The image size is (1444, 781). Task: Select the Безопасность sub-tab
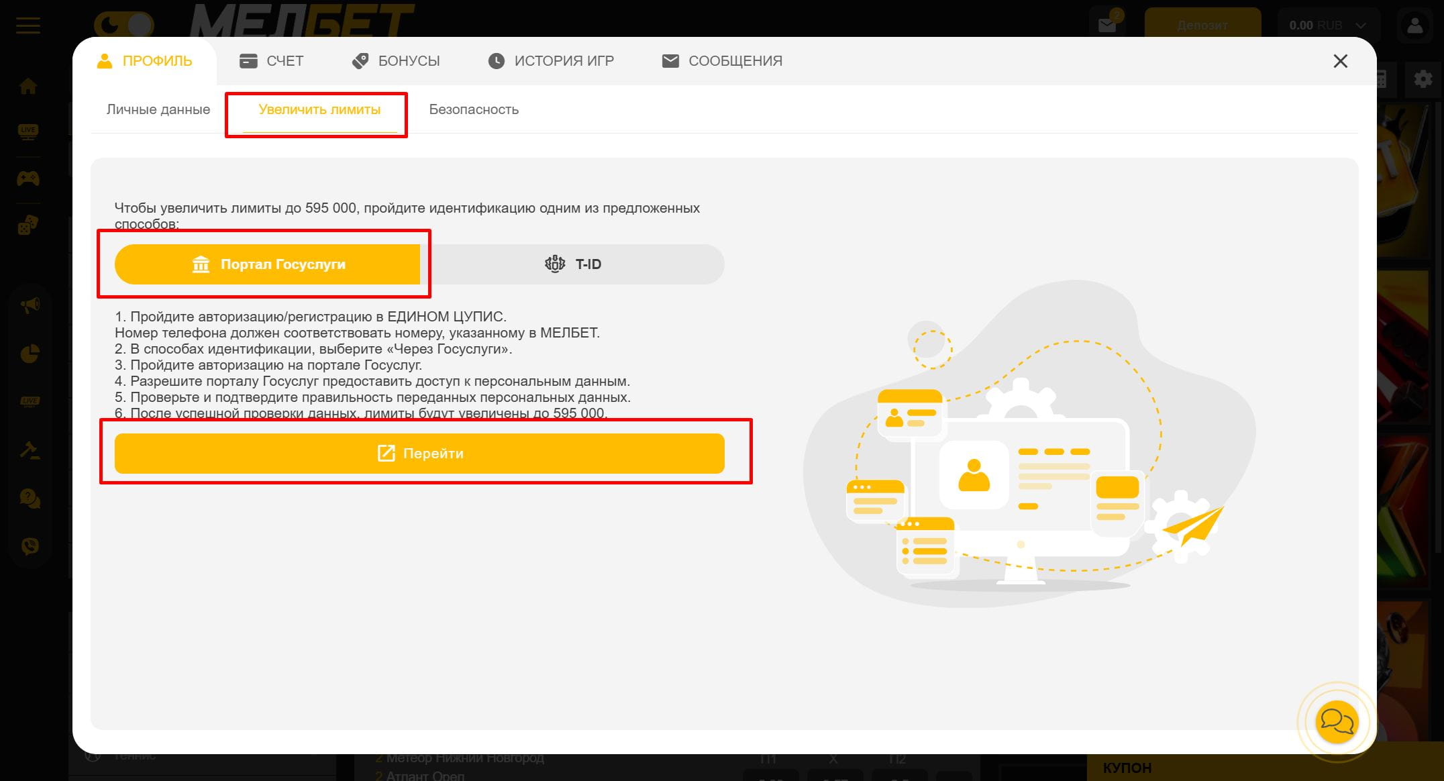click(474, 109)
